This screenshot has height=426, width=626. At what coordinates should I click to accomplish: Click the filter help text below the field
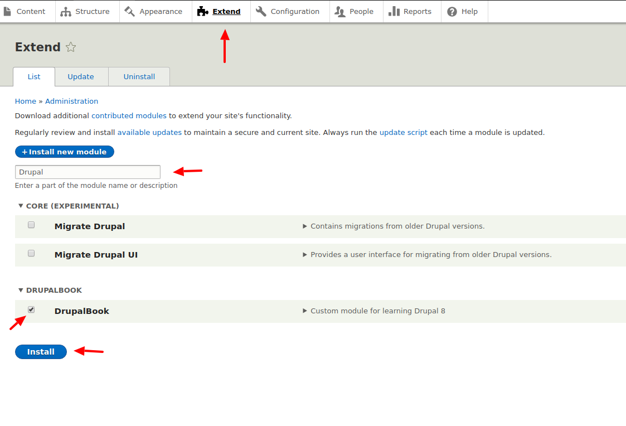(96, 185)
